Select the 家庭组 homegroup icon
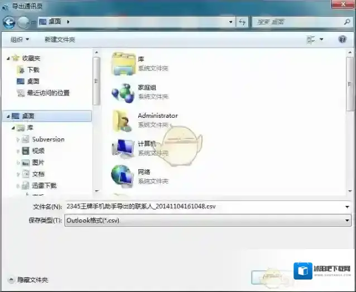The image size is (356, 292). tap(123, 92)
